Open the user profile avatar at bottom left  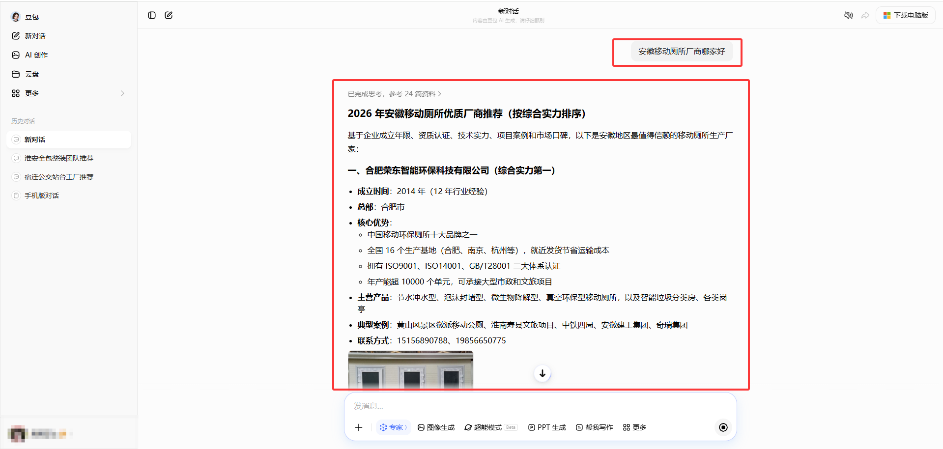[17, 434]
